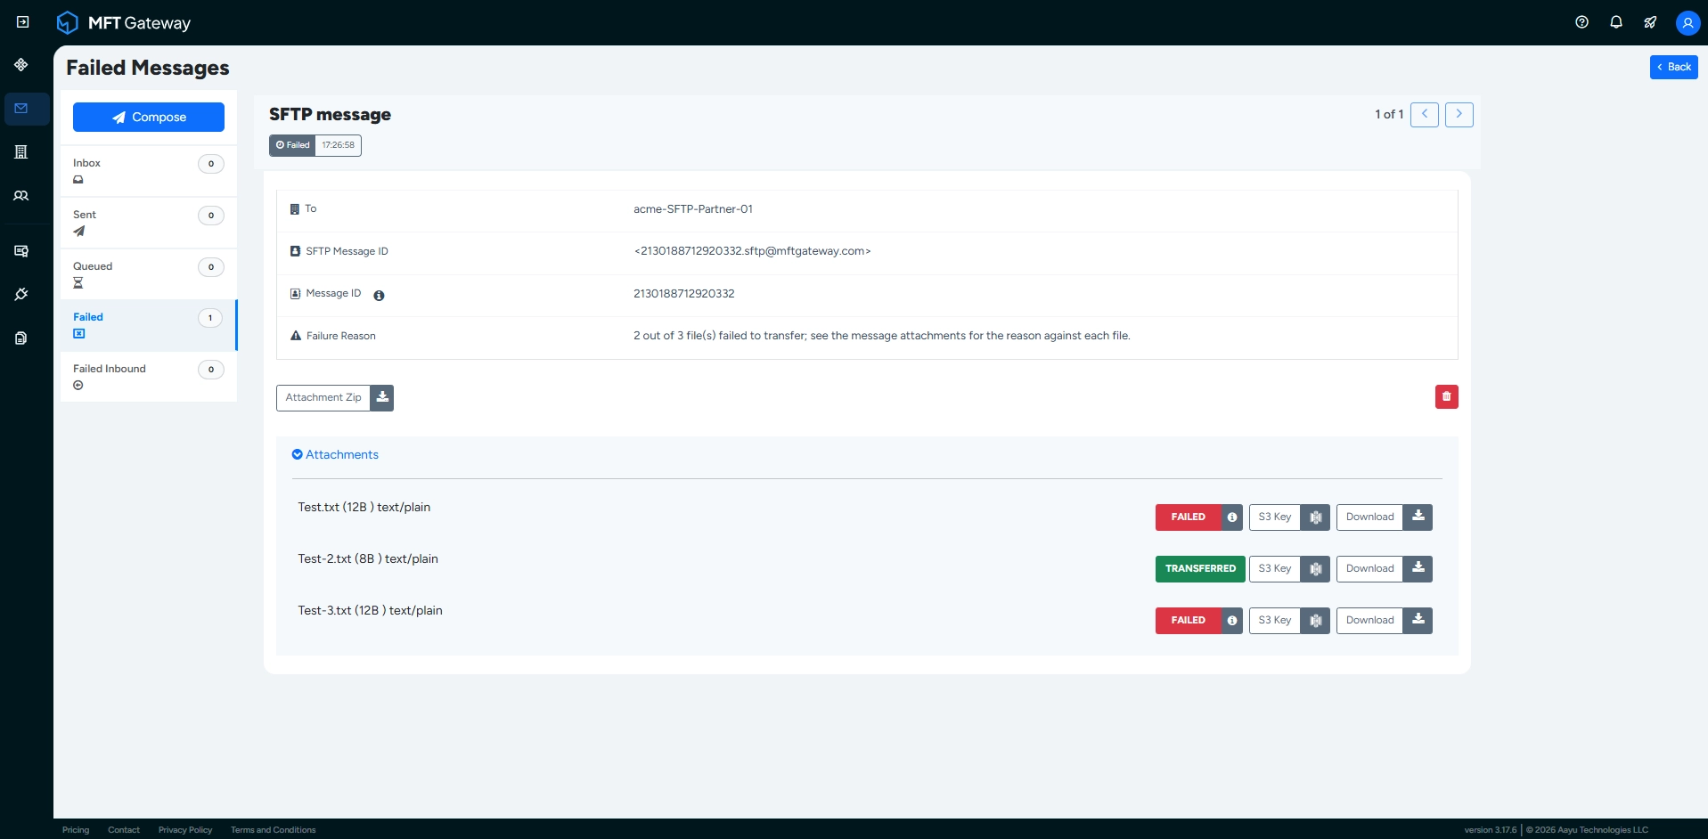
Task: Open the help question mark icon
Action: tap(1581, 22)
